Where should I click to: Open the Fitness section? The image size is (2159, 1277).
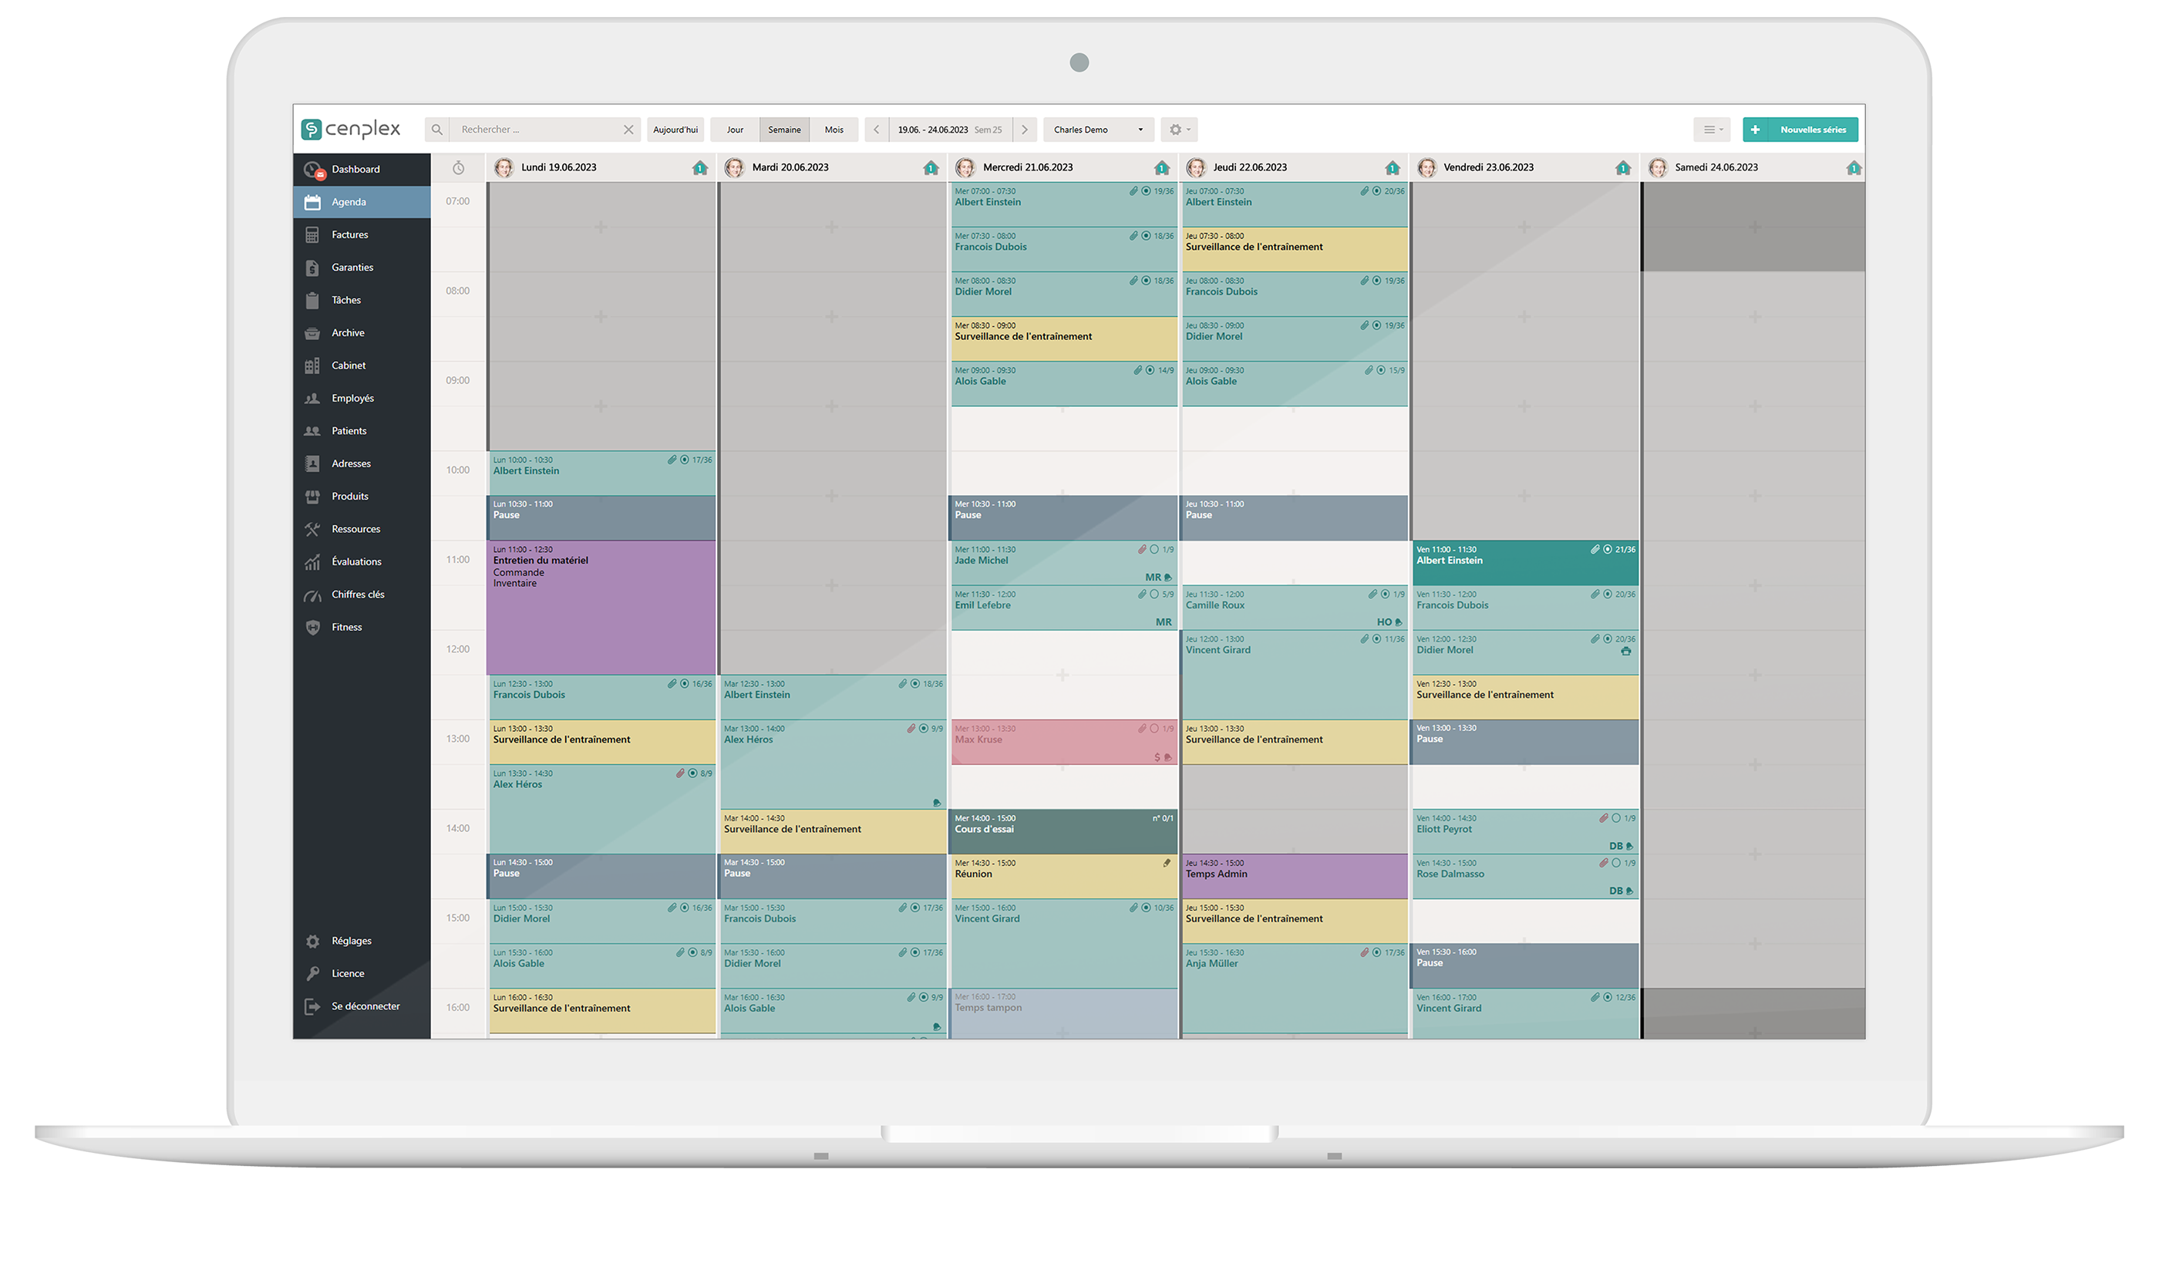coord(362,627)
